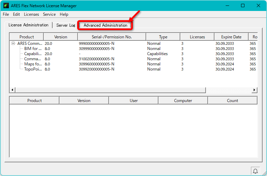Viewport: 267px width, 176px height.
Task: Click the Count column header
Action: pos(233,101)
